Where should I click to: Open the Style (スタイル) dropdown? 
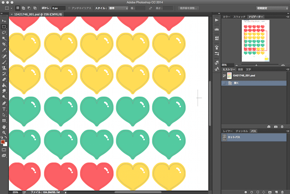pos(118,8)
